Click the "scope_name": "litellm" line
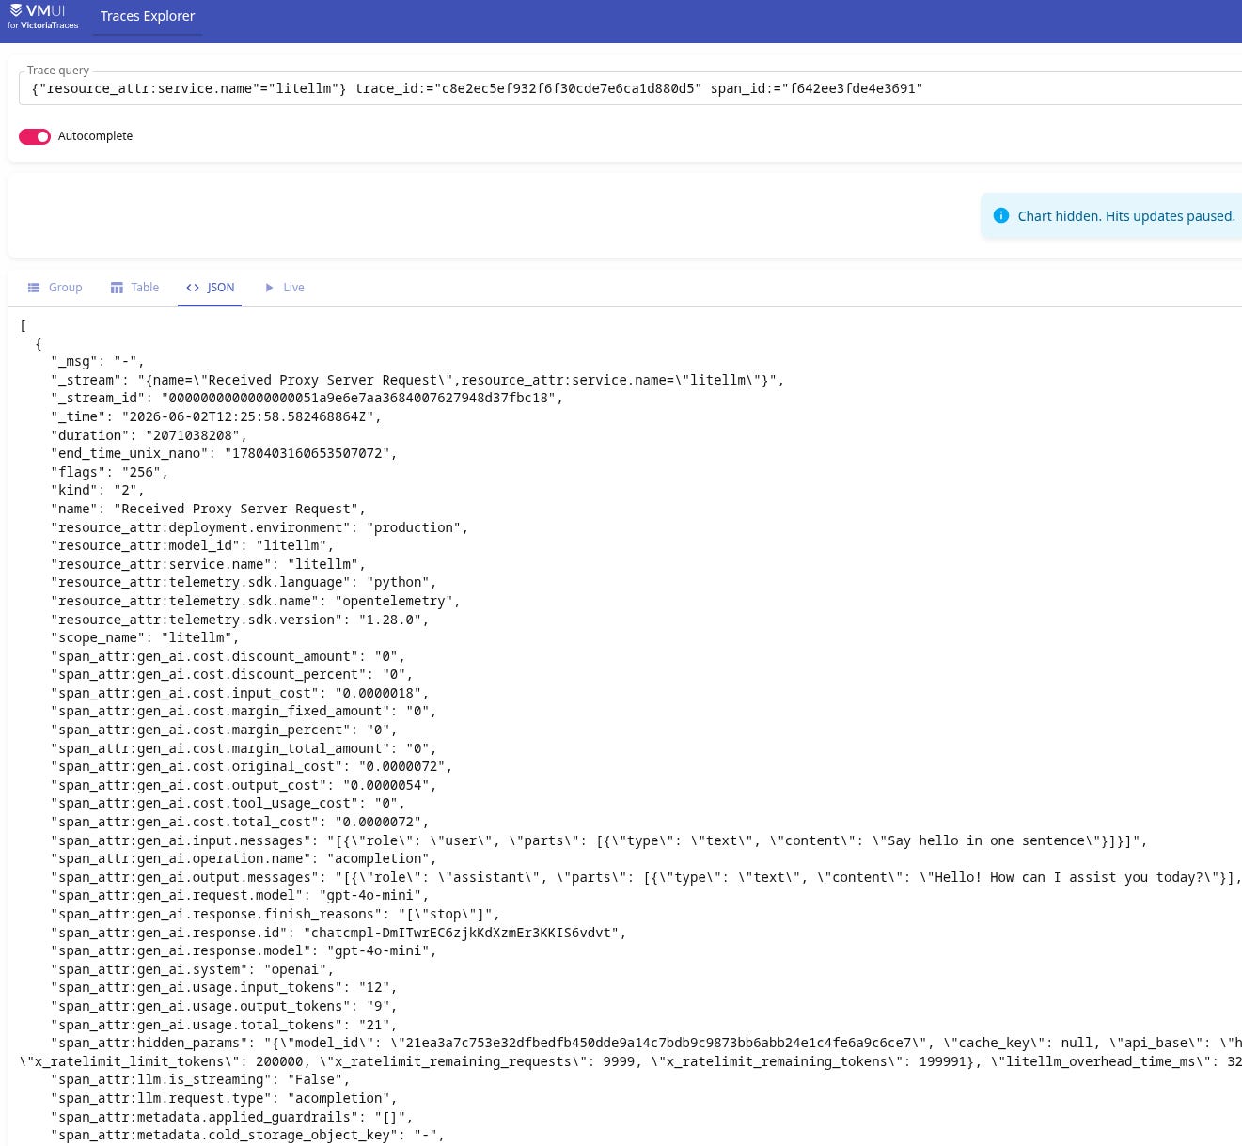The width and height of the screenshot is (1242, 1146). 145,637
